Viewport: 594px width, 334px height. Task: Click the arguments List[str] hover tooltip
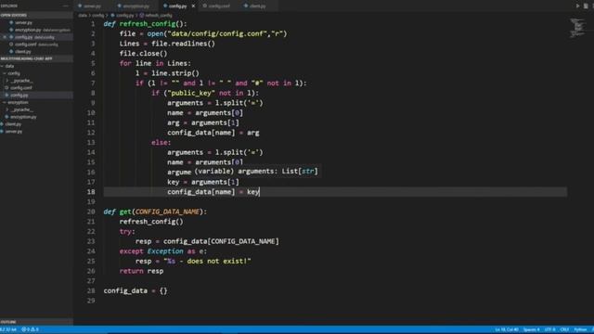coord(256,171)
